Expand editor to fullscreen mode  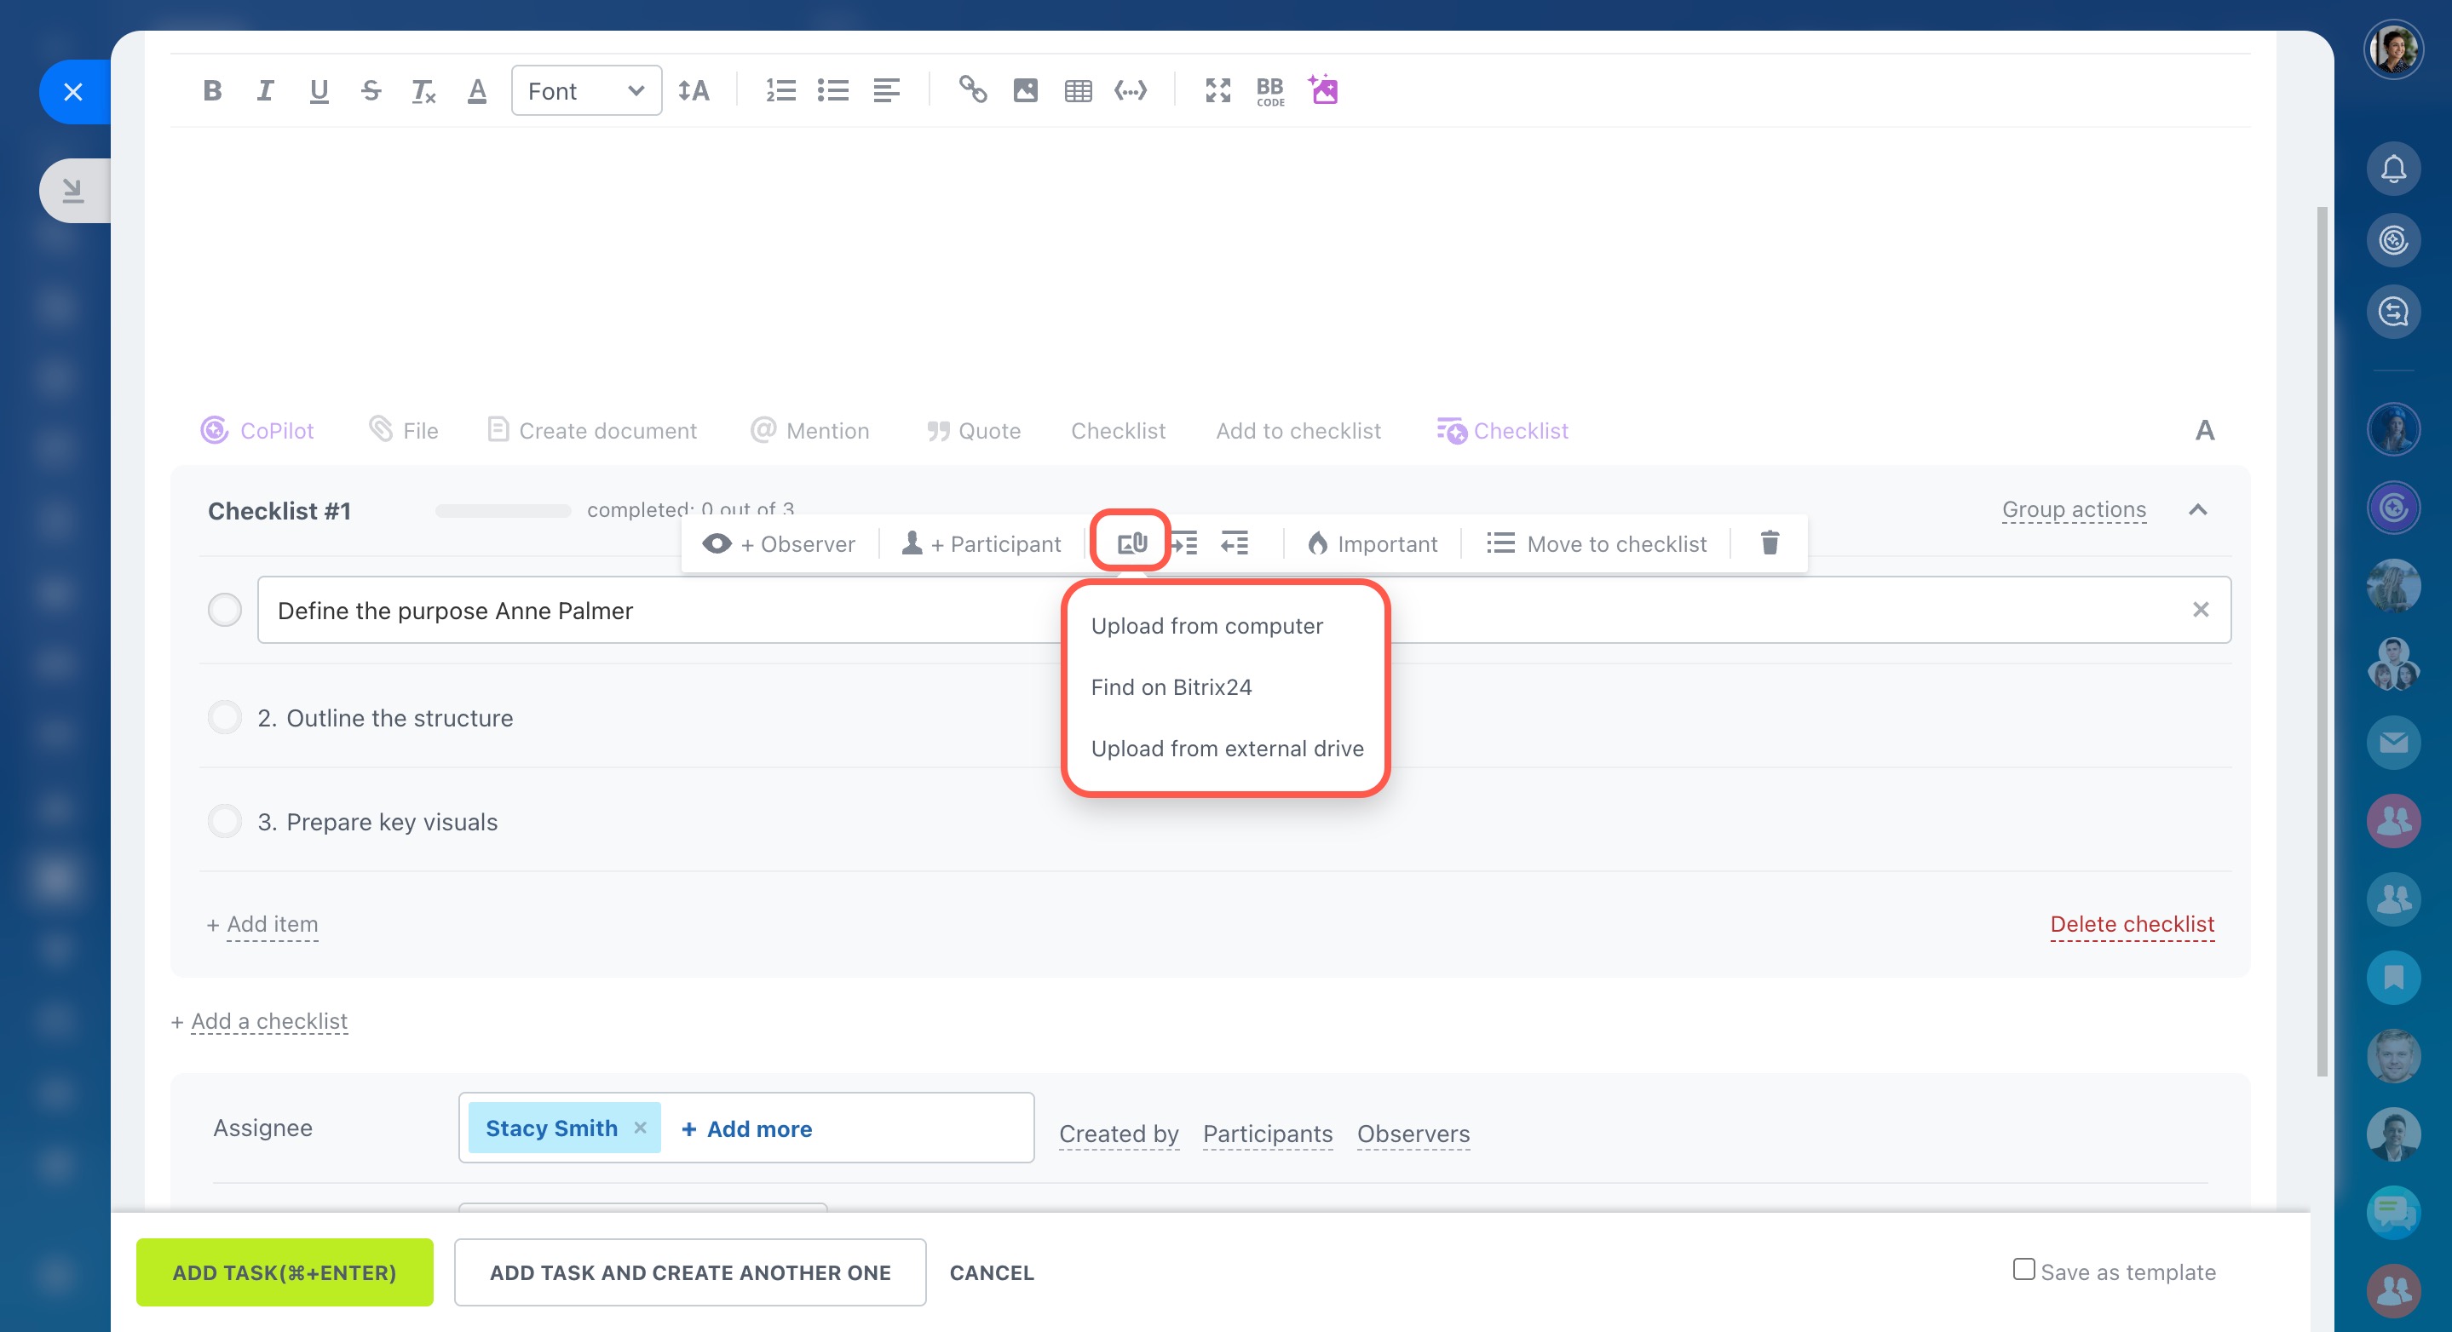click(1217, 90)
